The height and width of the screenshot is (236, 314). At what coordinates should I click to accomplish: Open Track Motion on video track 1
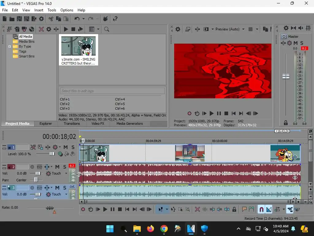pos(40,147)
